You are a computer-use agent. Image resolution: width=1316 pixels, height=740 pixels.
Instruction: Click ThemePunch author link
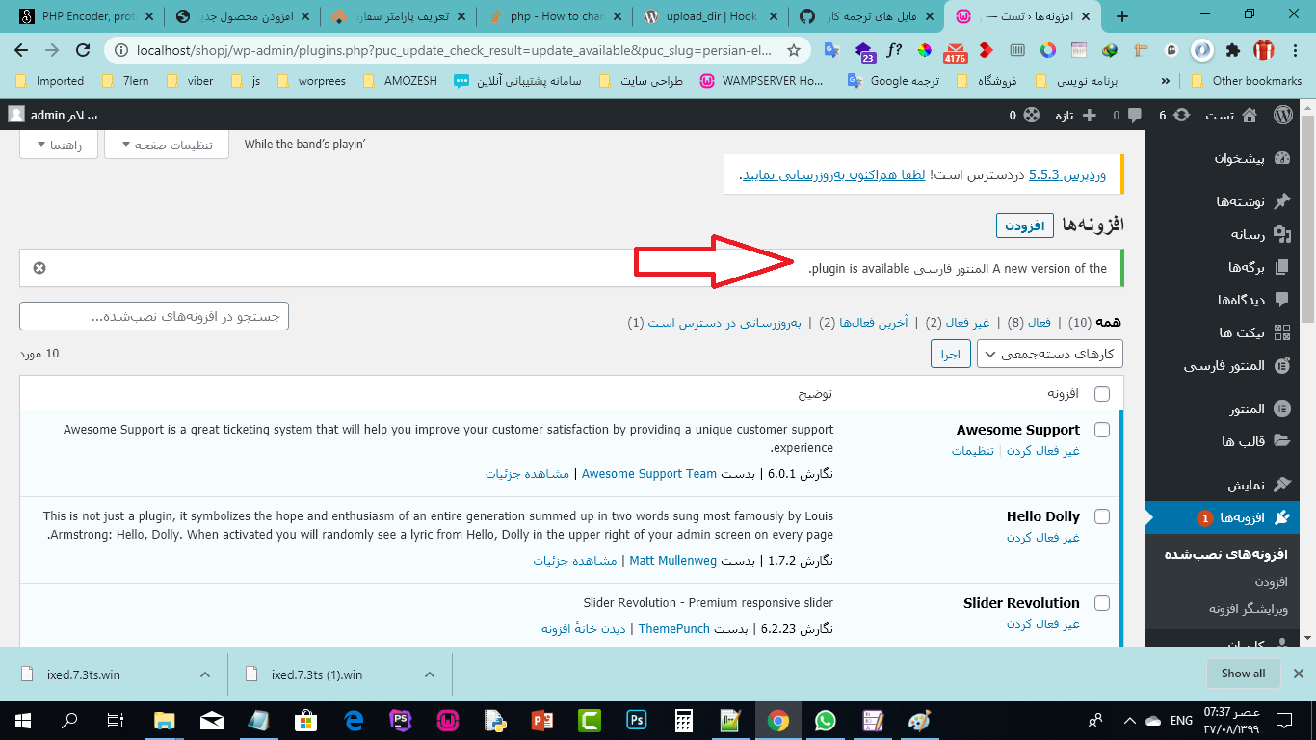(x=674, y=629)
